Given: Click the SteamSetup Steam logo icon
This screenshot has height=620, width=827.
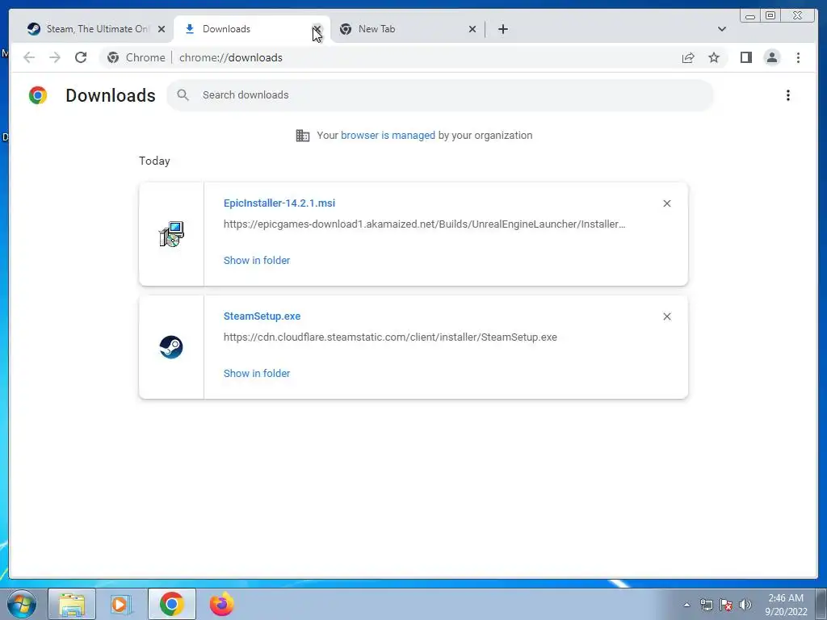Looking at the screenshot, I should coord(171,347).
